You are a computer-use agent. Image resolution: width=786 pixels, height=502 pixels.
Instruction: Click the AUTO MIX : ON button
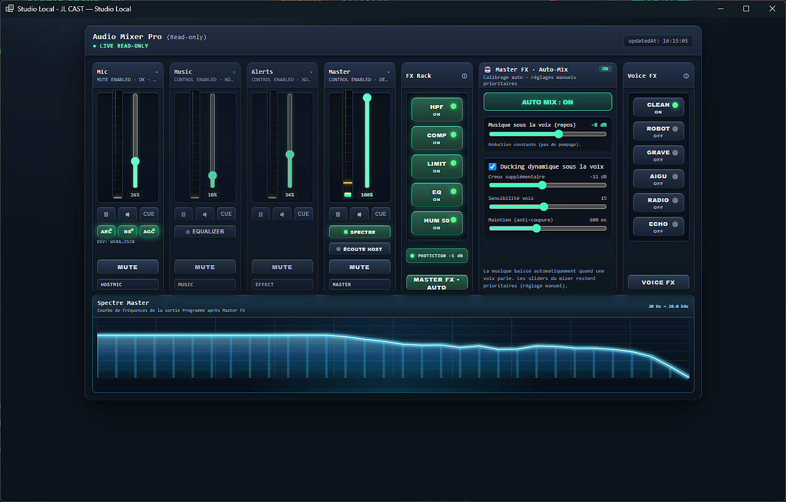(548, 102)
